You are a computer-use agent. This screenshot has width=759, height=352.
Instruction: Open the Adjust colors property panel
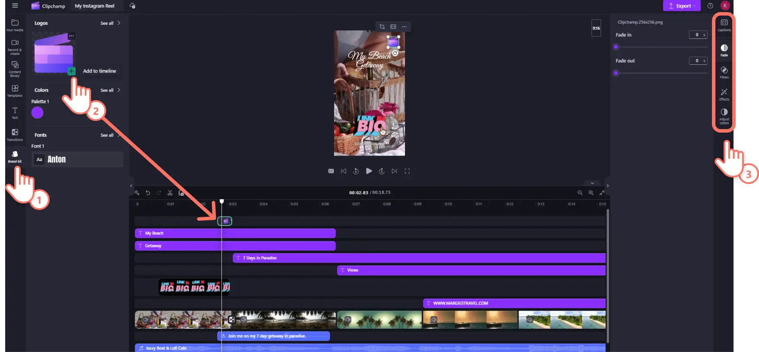724,116
